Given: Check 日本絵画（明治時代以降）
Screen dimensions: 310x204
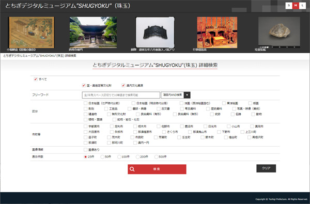Looking at the screenshot, I should [x=133, y=103].
